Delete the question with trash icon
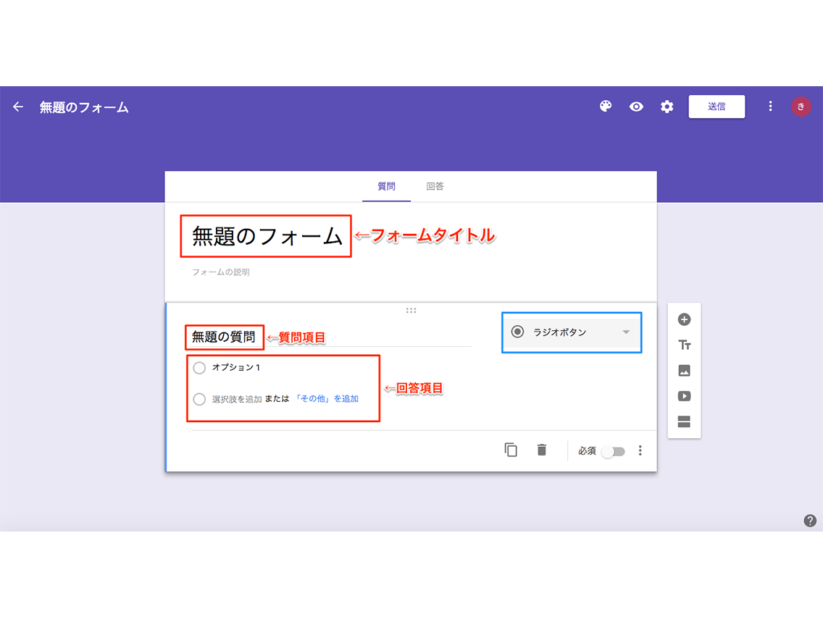823x617 pixels. [542, 450]
